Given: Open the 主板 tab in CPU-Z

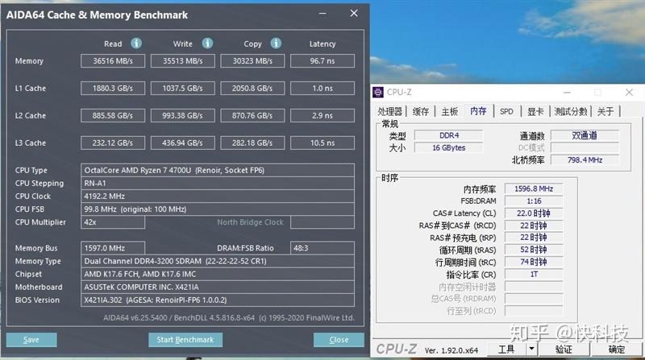Looking at the screenshot, I should click(x=450, y=111).
